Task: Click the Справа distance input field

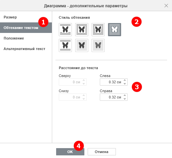Action: tap(114, 97)
